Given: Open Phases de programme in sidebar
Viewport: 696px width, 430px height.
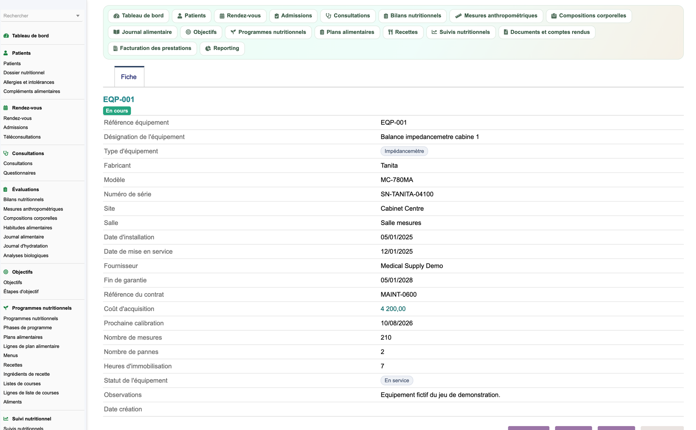Looking at the screenshot, I should point(28,328).
